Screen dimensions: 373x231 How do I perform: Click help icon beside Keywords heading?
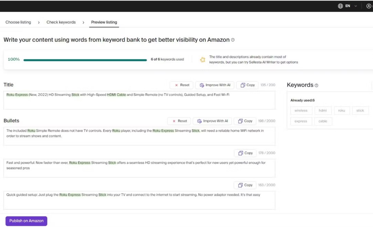coord(317,86)
